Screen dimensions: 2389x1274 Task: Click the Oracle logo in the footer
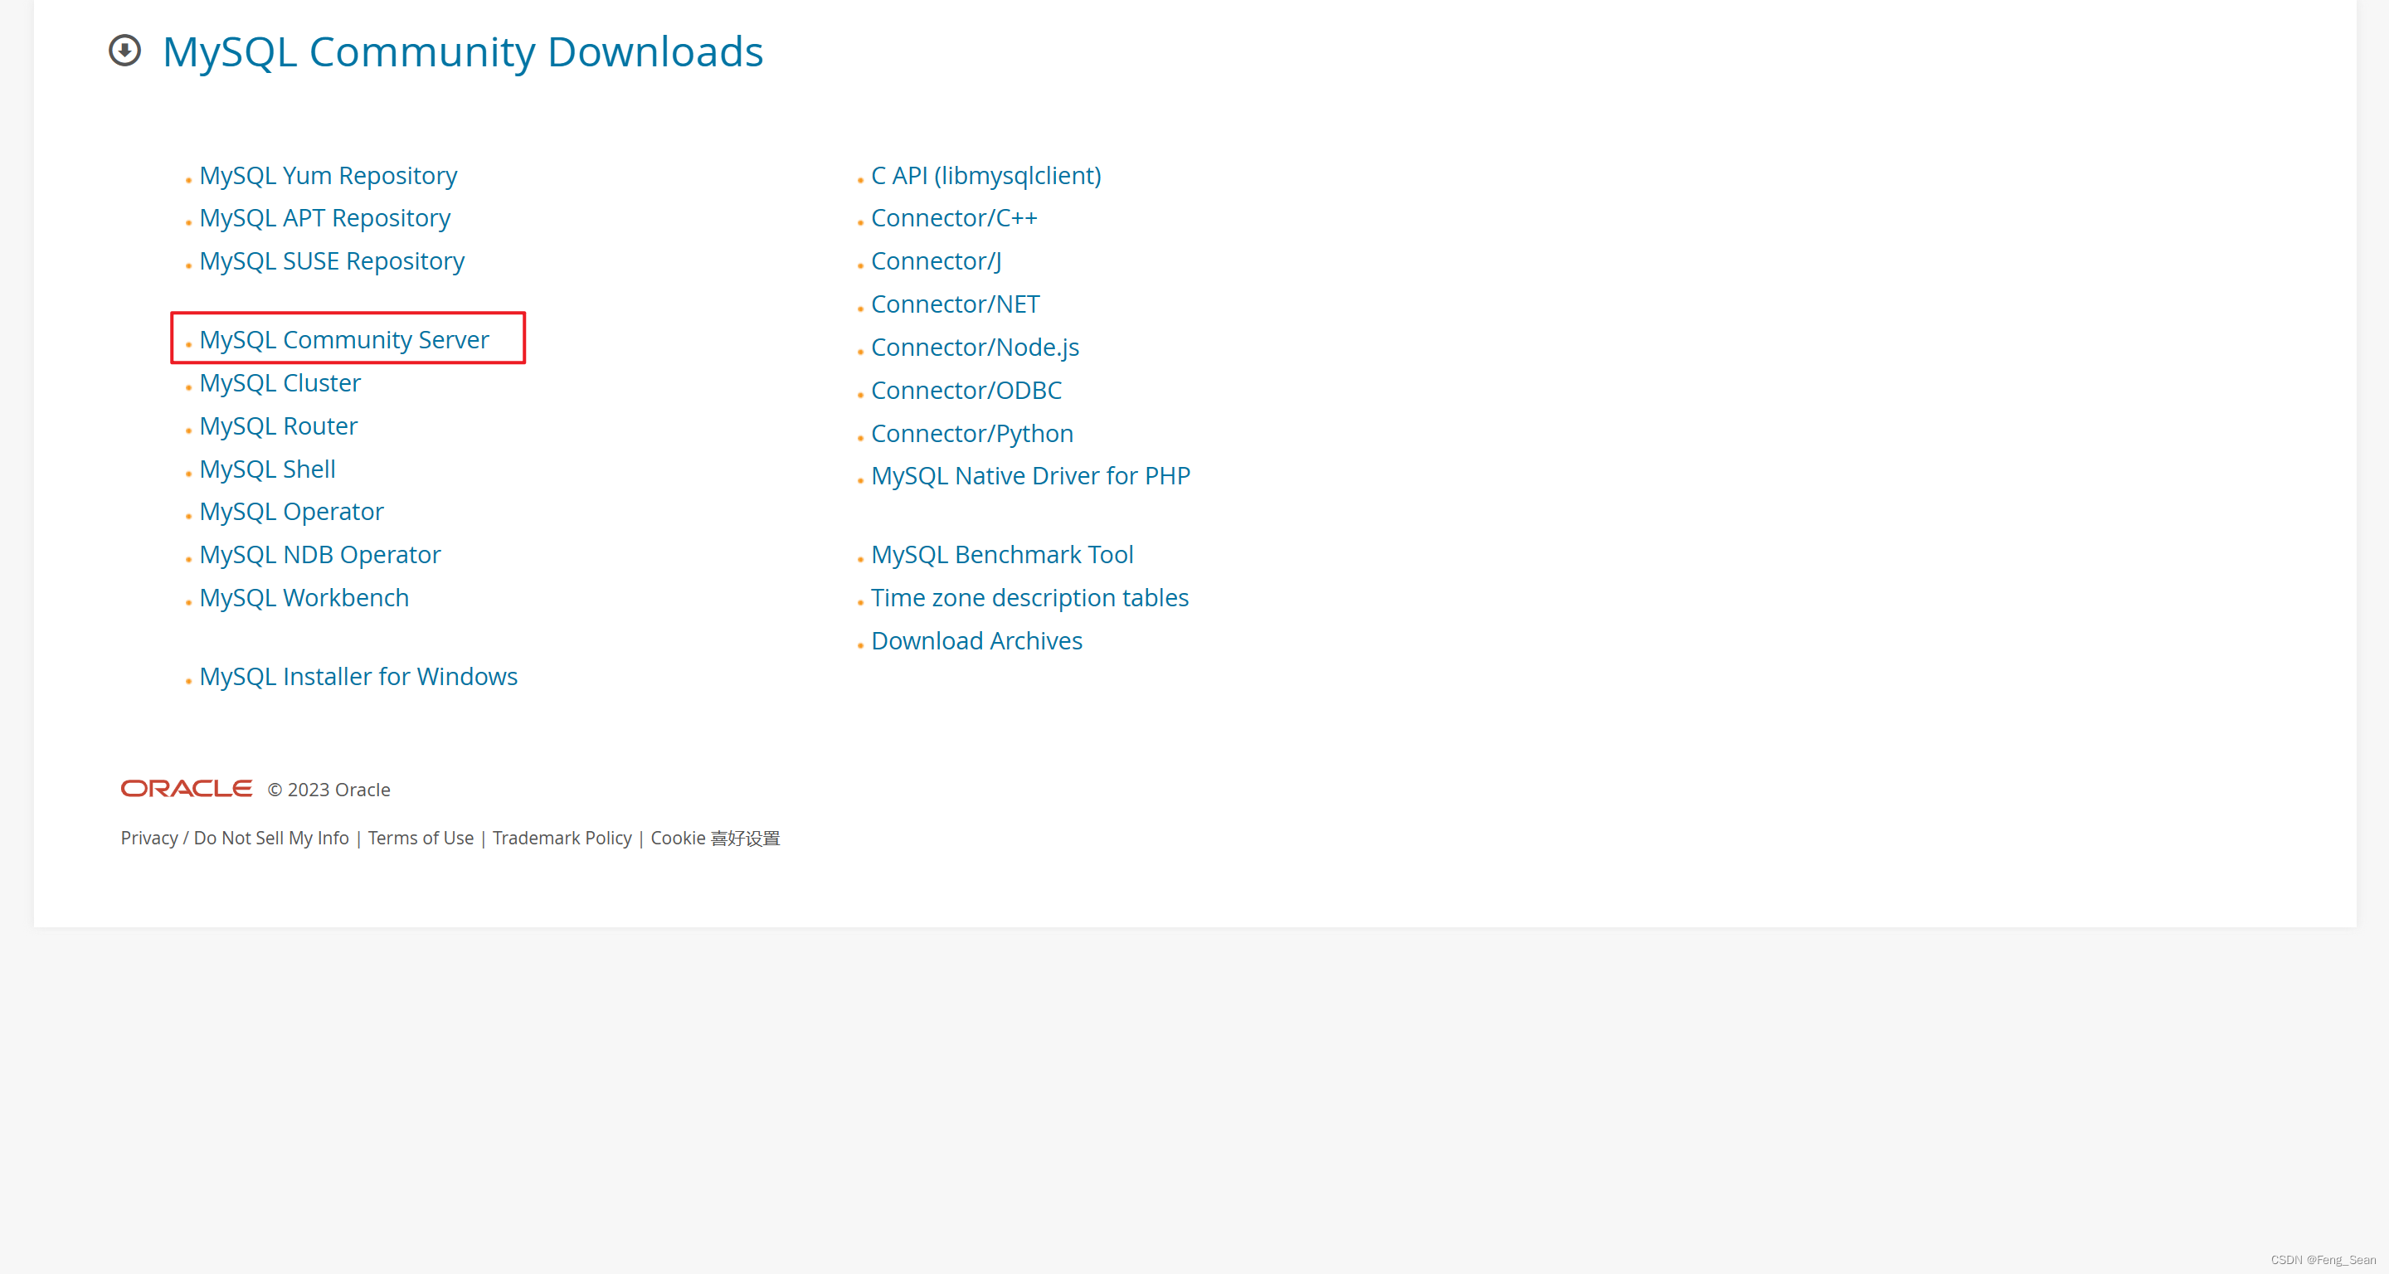point(187,788)
